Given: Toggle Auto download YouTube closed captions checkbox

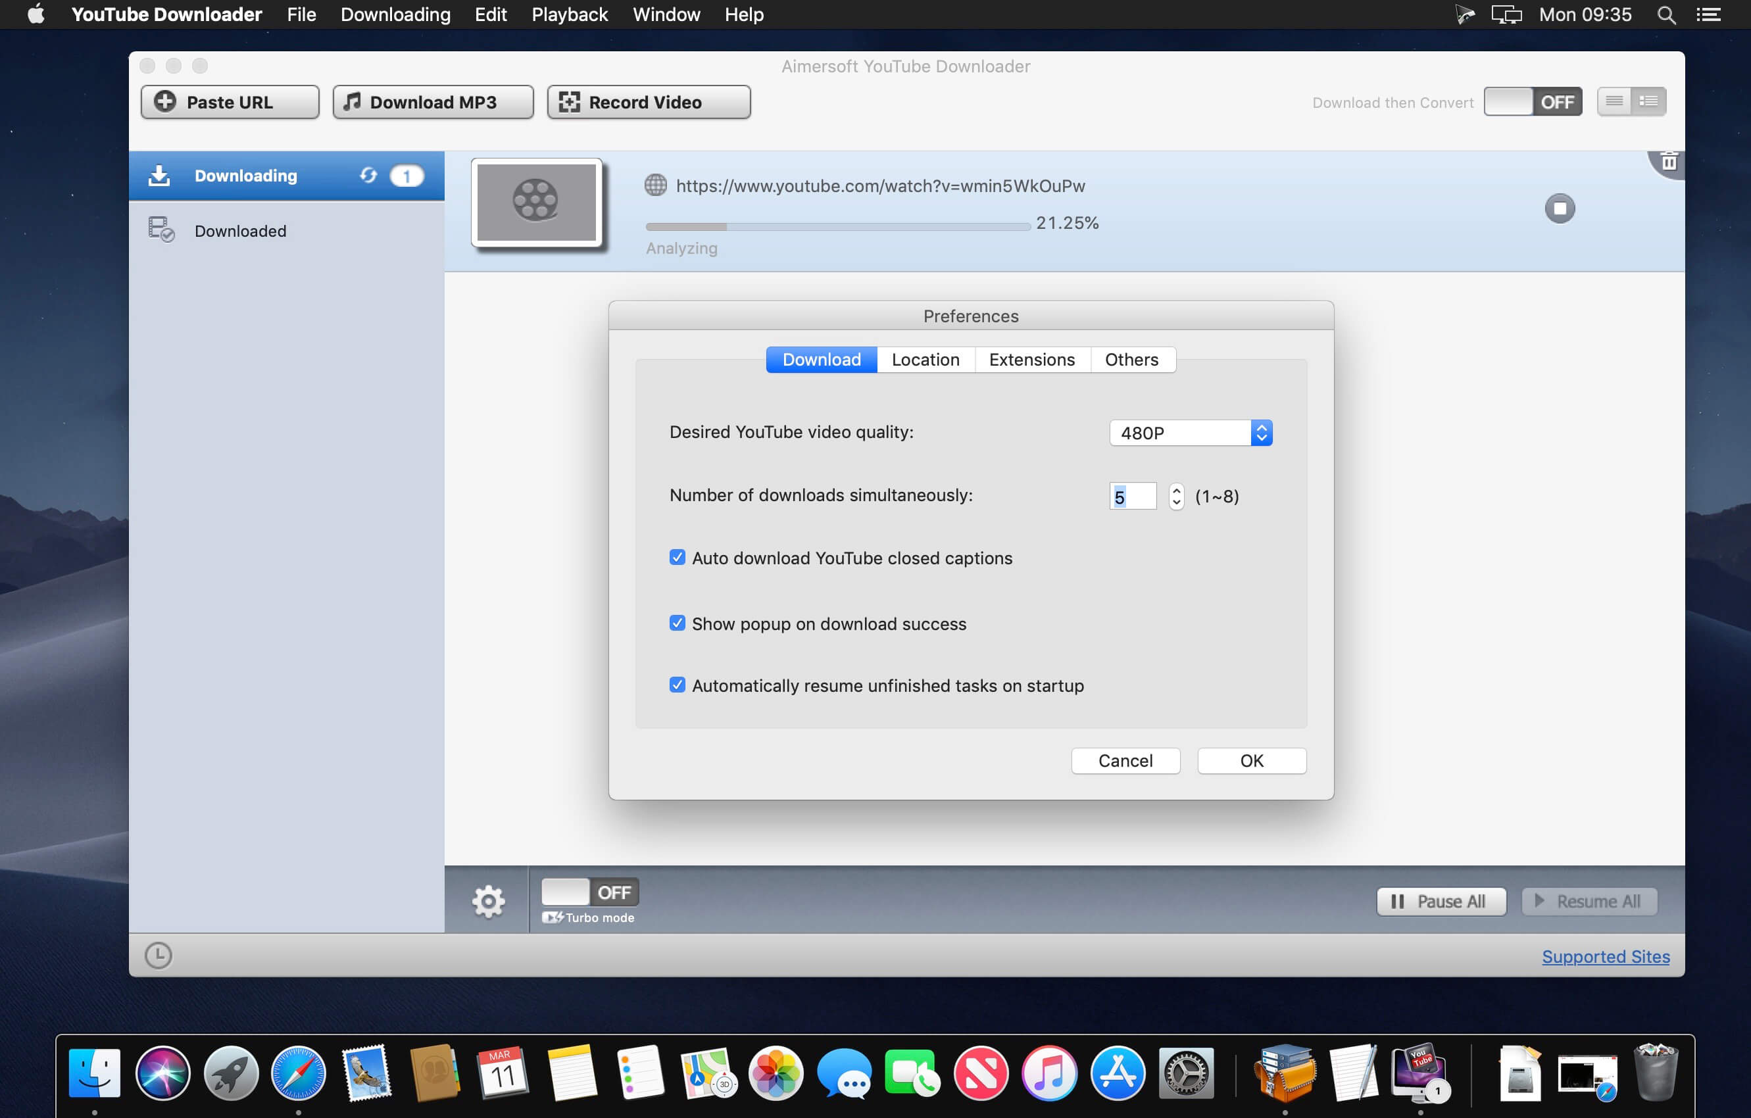Looking at the screenshot, I should click(x=678, y=558).
